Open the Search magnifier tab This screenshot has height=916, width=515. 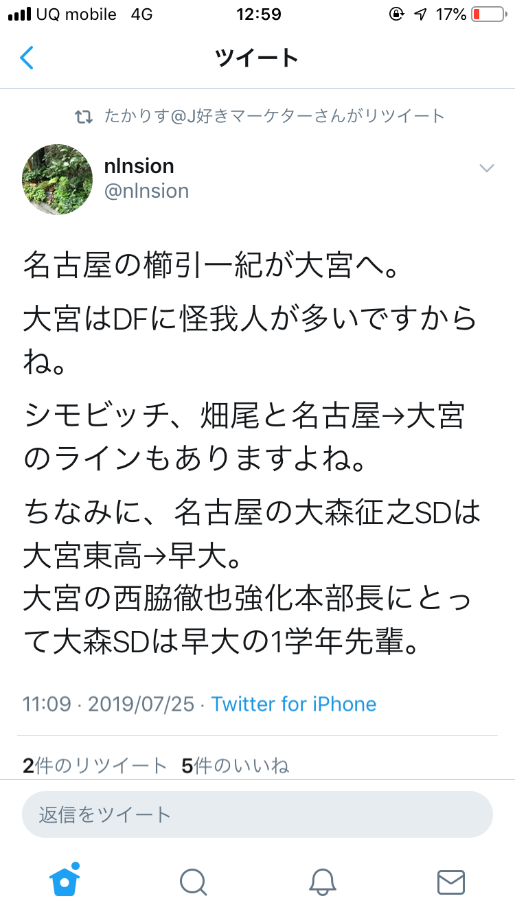pyautogui.click(x=194, y=882)
